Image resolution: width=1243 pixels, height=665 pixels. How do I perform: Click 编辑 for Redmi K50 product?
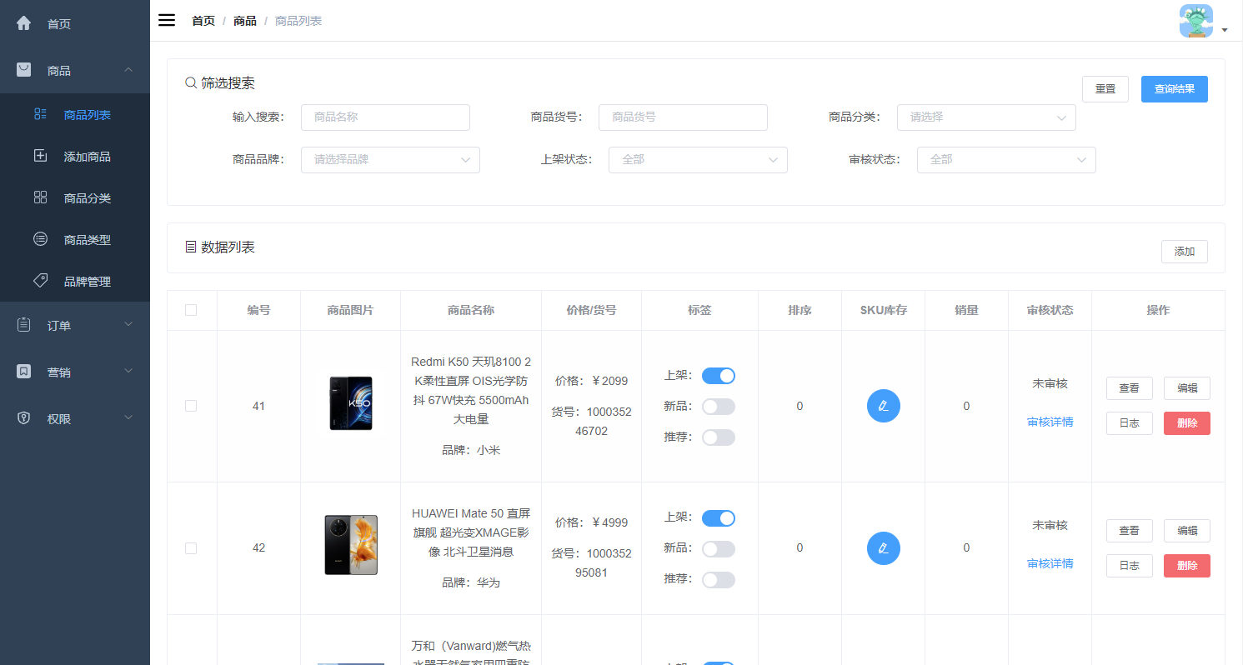[x=1187, y=388]
